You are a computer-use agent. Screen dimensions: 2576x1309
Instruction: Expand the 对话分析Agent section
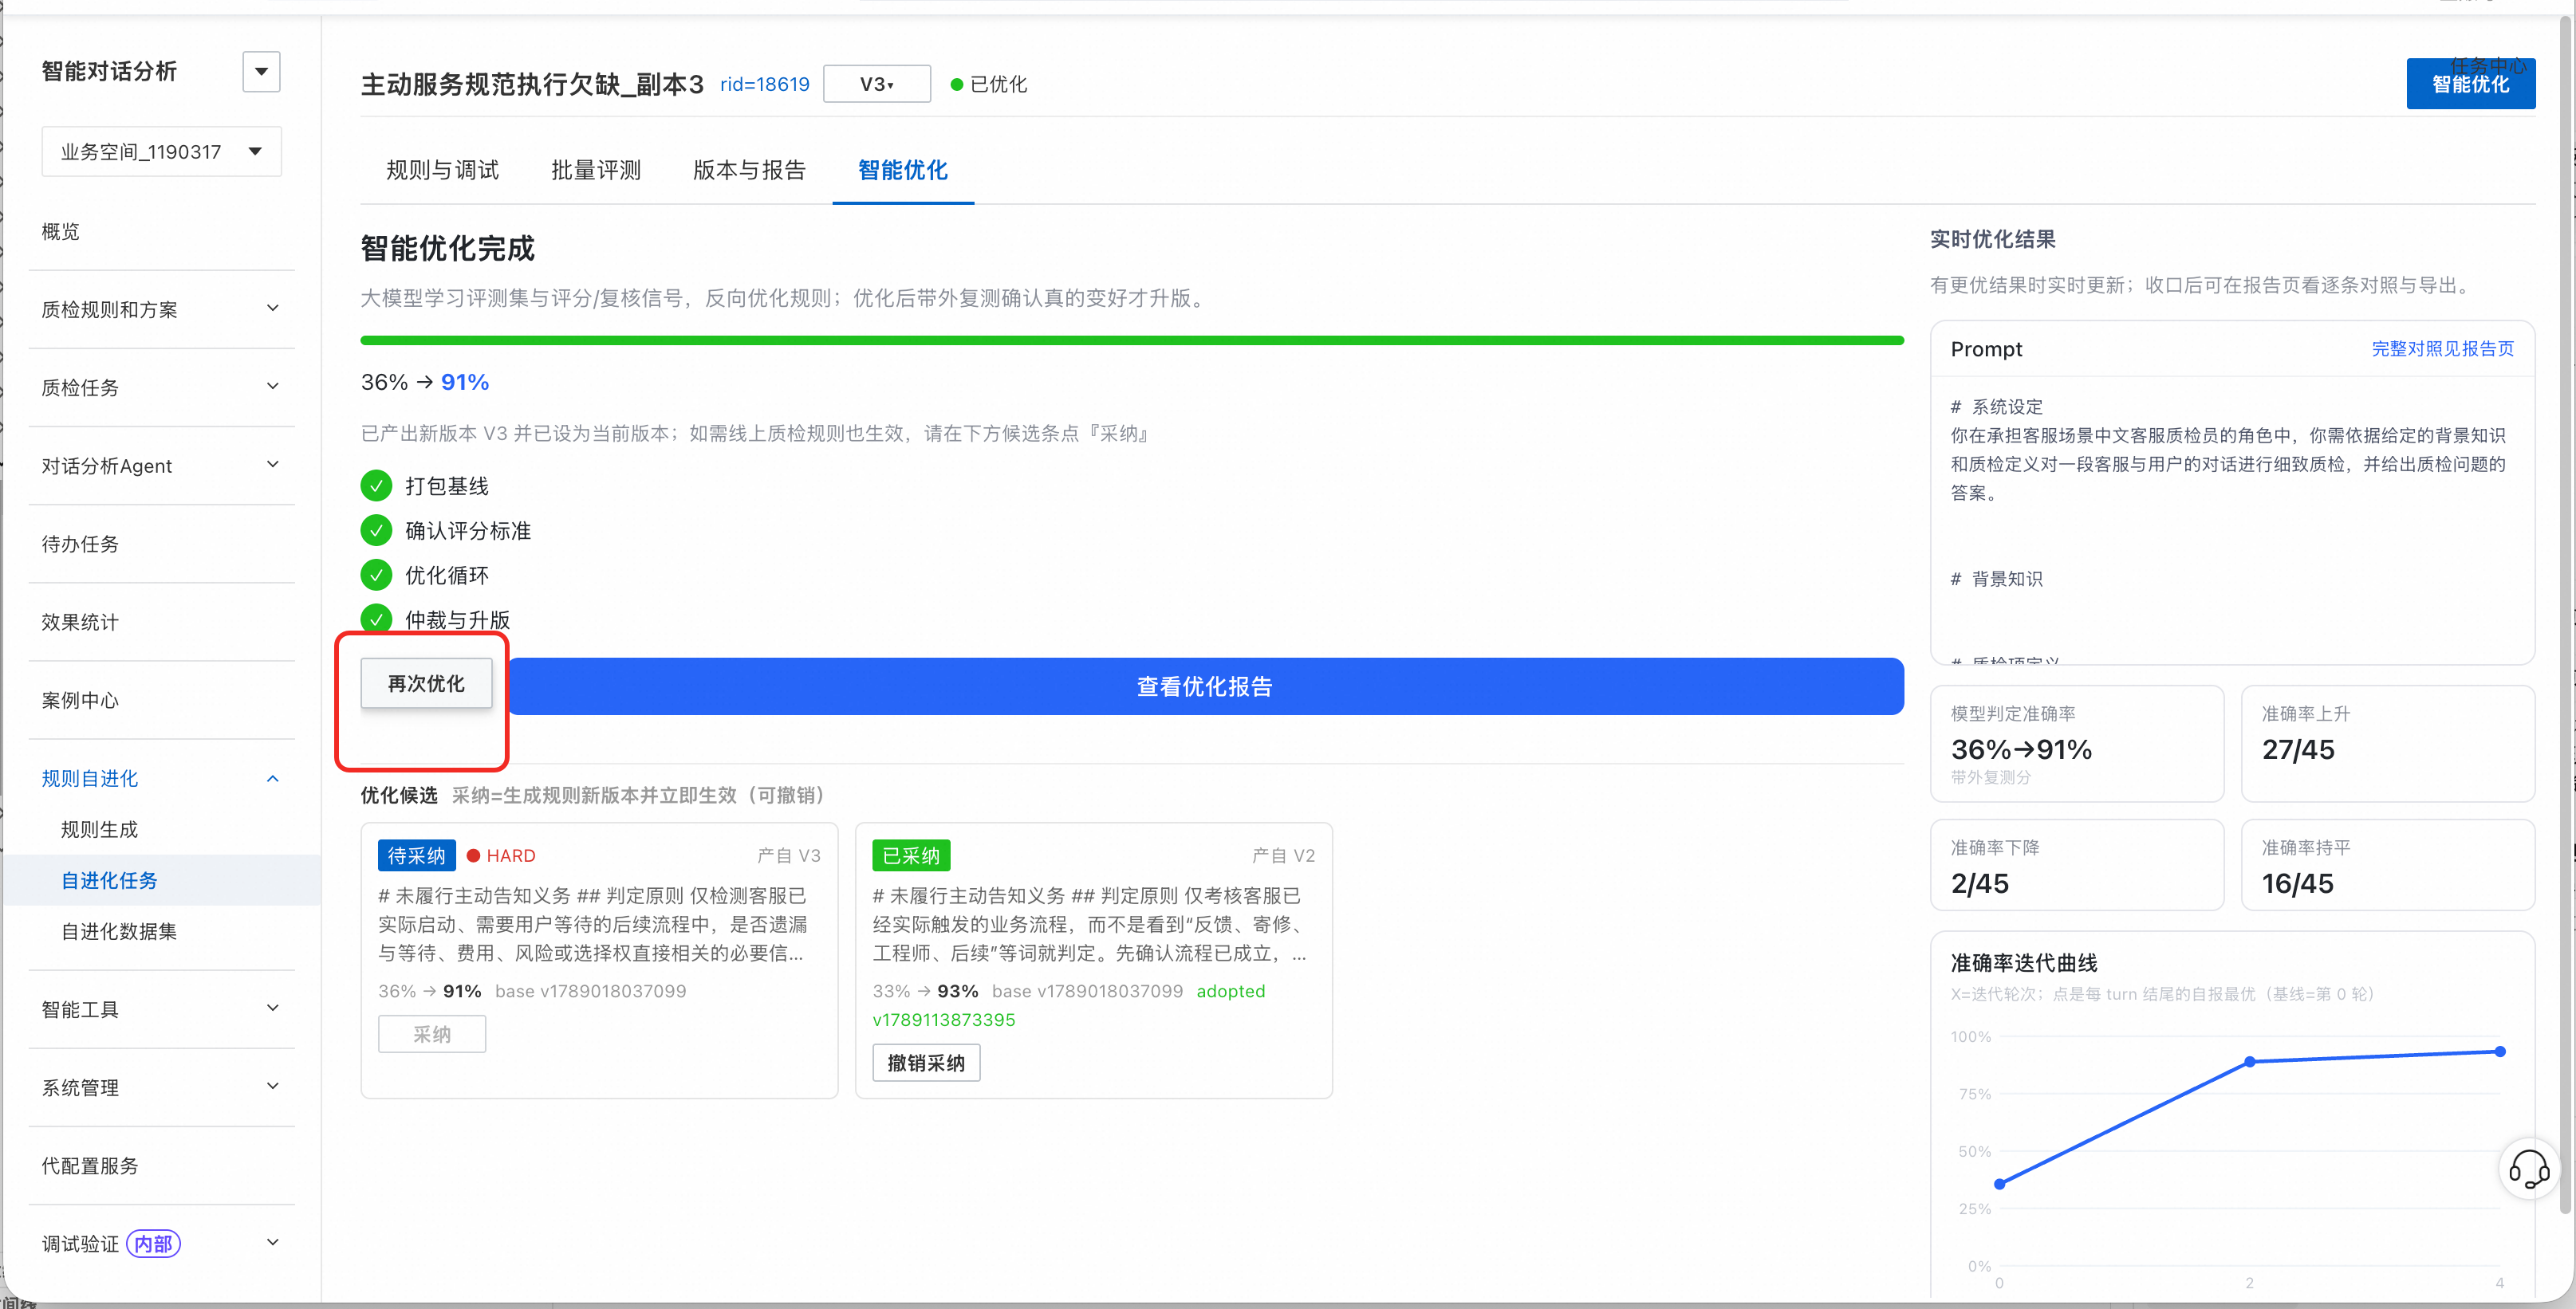pyautogui.click(x=161, y=466)
